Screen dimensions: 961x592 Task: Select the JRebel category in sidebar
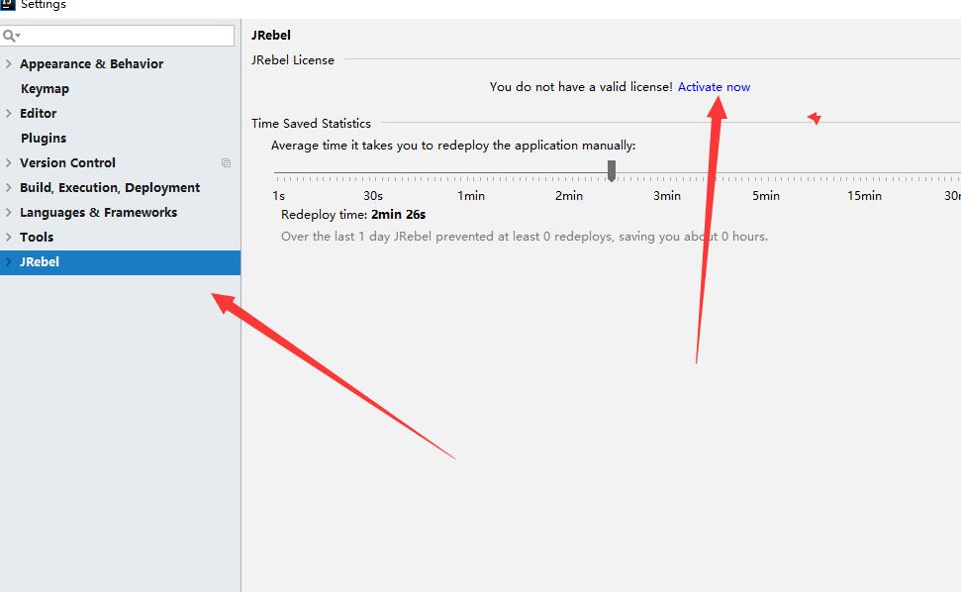click(120, 262)
